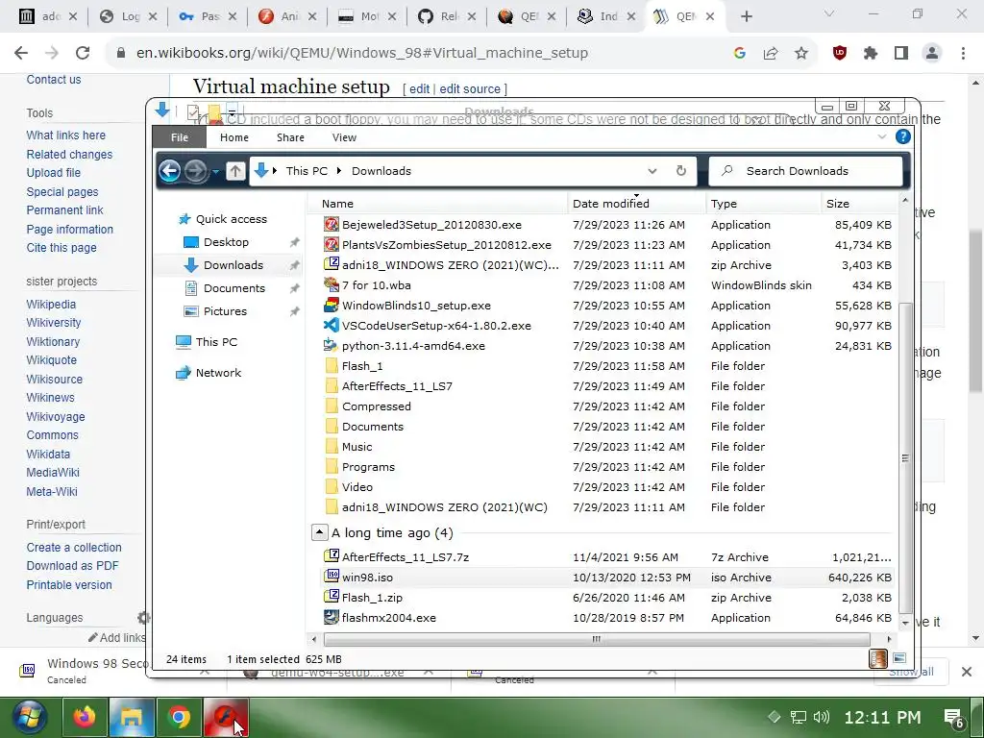984x738 pixels.
Task: Click 'Create a collection' link
Action: pos(74,547)
